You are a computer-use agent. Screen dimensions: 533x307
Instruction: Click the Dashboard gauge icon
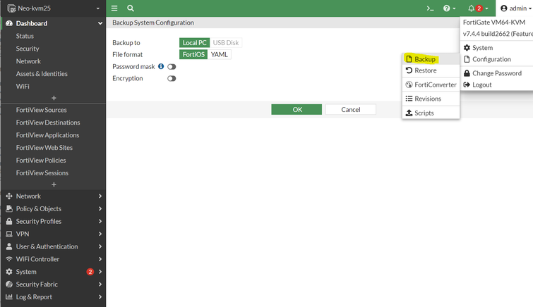coord(9,23)
